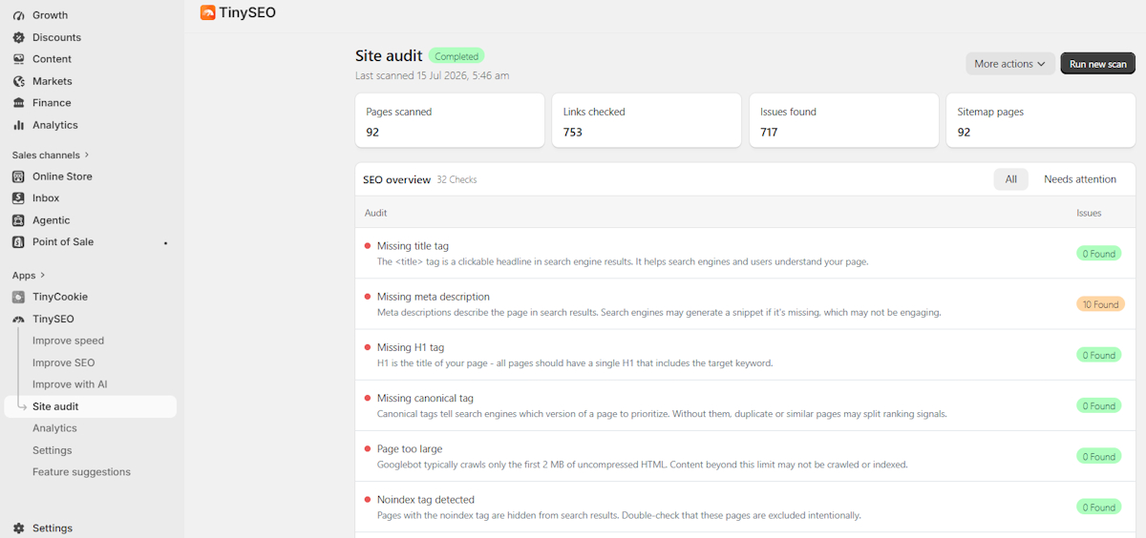Viewport: 1146px width, 538px height.
Task: Click the Sitemap pages card
Action: tap(1041, 120)
